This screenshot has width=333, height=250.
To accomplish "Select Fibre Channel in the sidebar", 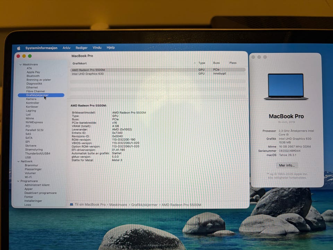I will coord(35,91).
